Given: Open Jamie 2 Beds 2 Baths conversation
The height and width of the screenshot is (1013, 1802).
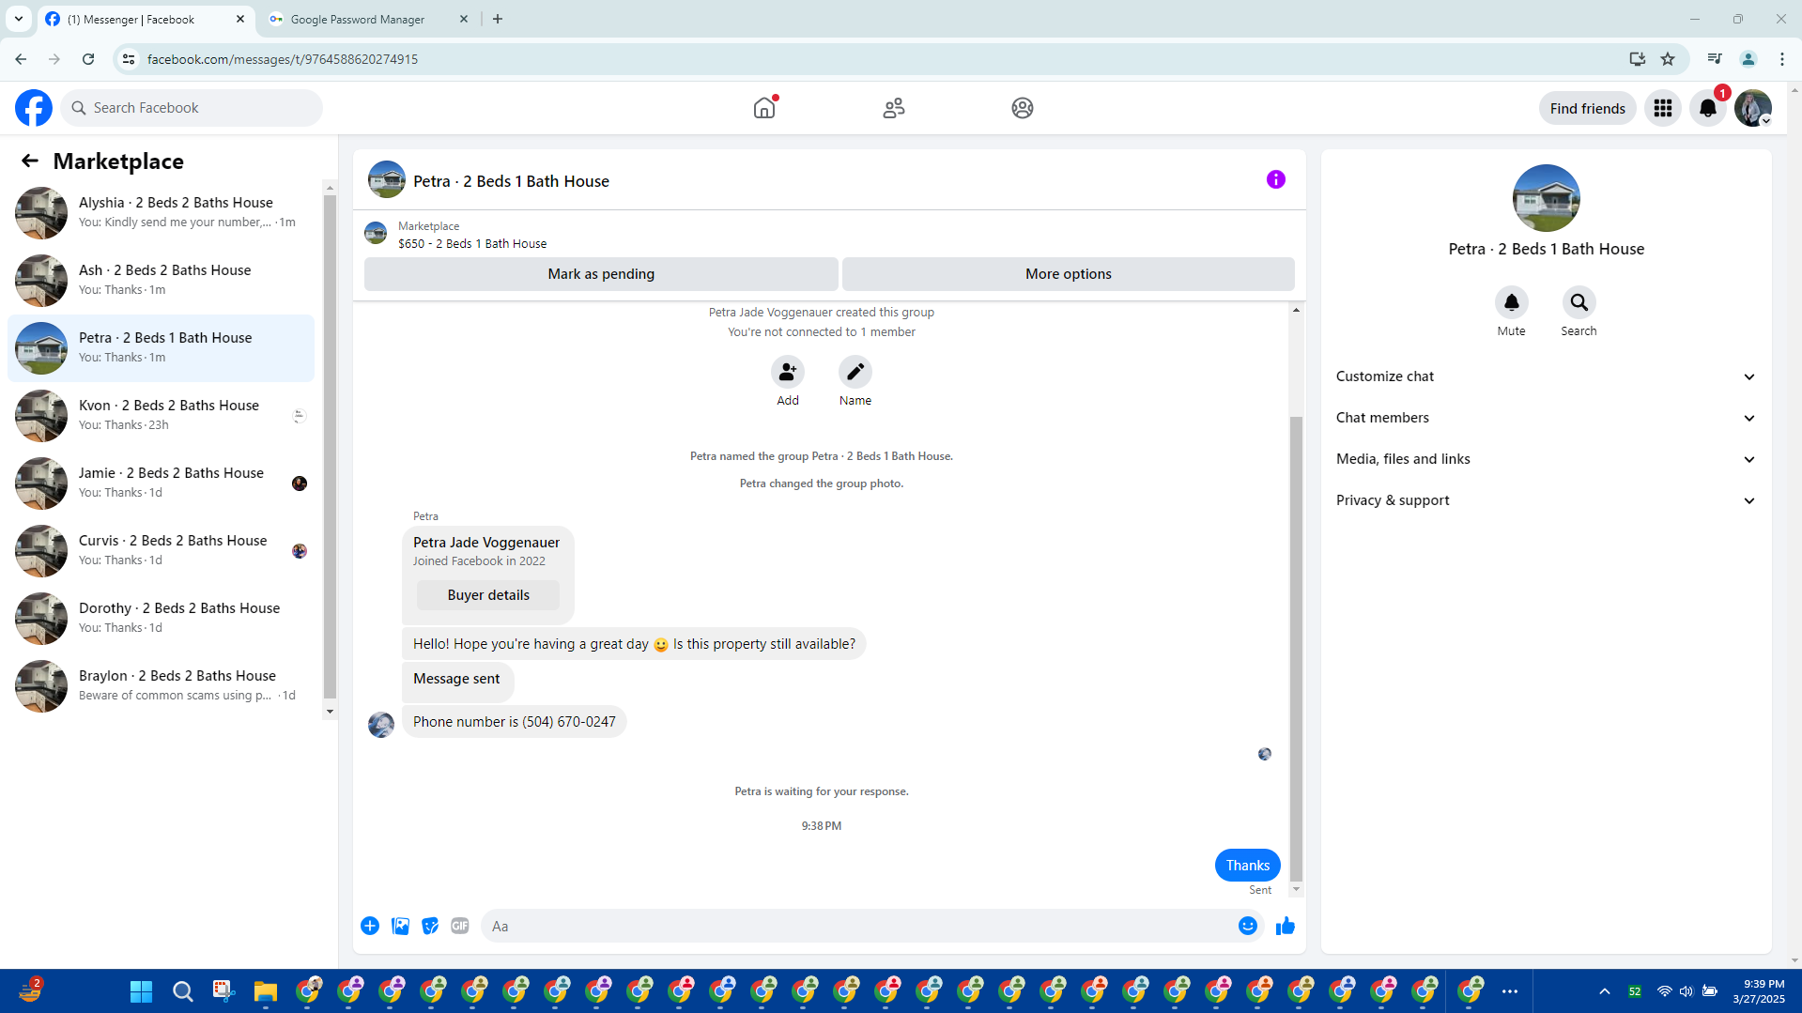Looking at the screenshot, I should point(162,483).
